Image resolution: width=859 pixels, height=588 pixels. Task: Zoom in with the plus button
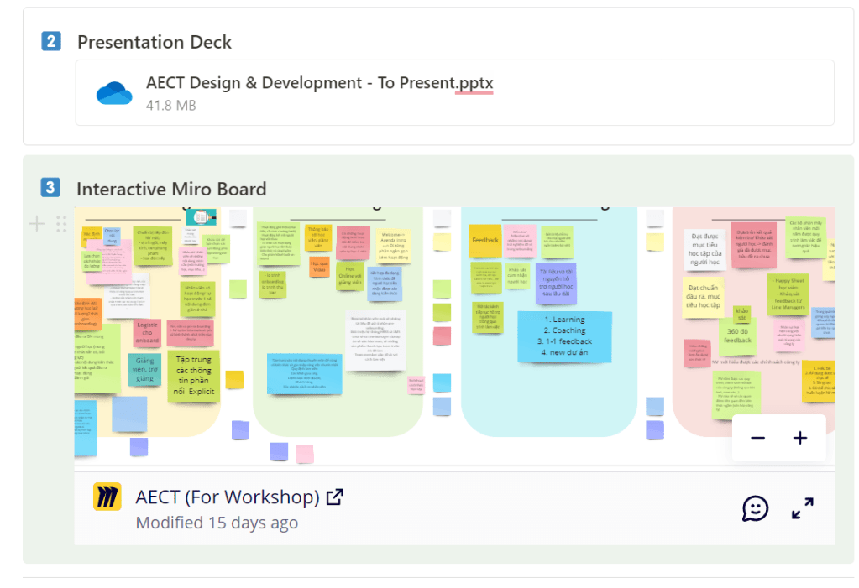[800, 438]
